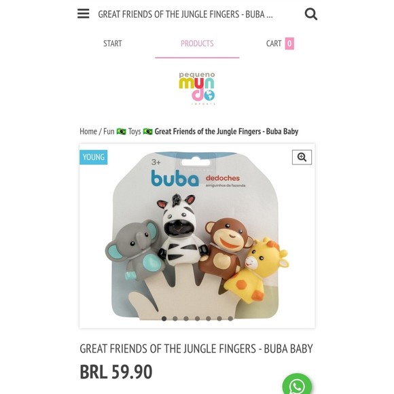Select the PRODUCTS tab
Viewport: 394px width, 394px height.
coord(197,43)
